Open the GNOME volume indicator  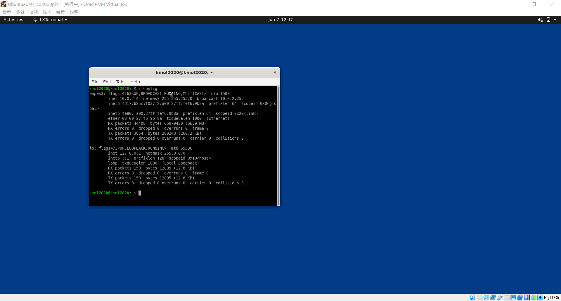pos(540,20)
